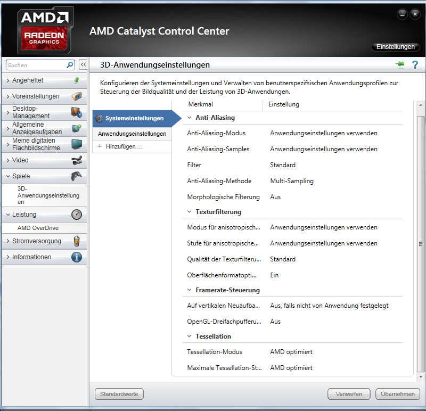Click the plus icon next to Hinzufügen
Viewport: 426px width, 411px height.
click(x=100, y=146)
